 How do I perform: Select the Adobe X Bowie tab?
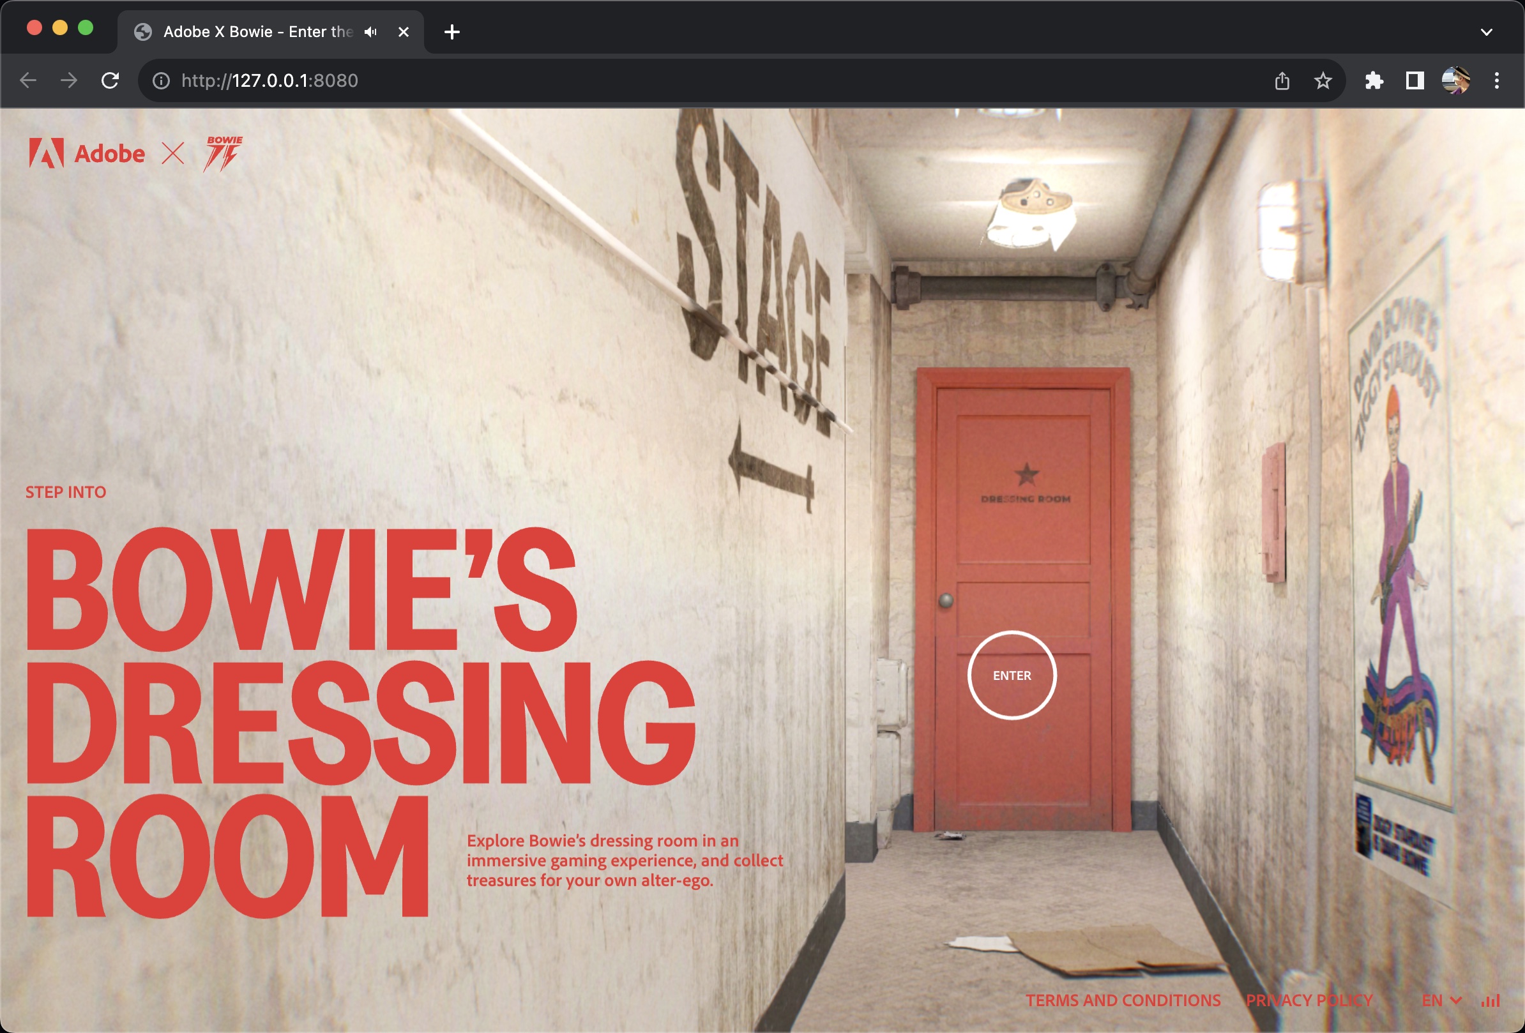click(x=257, y=31)
